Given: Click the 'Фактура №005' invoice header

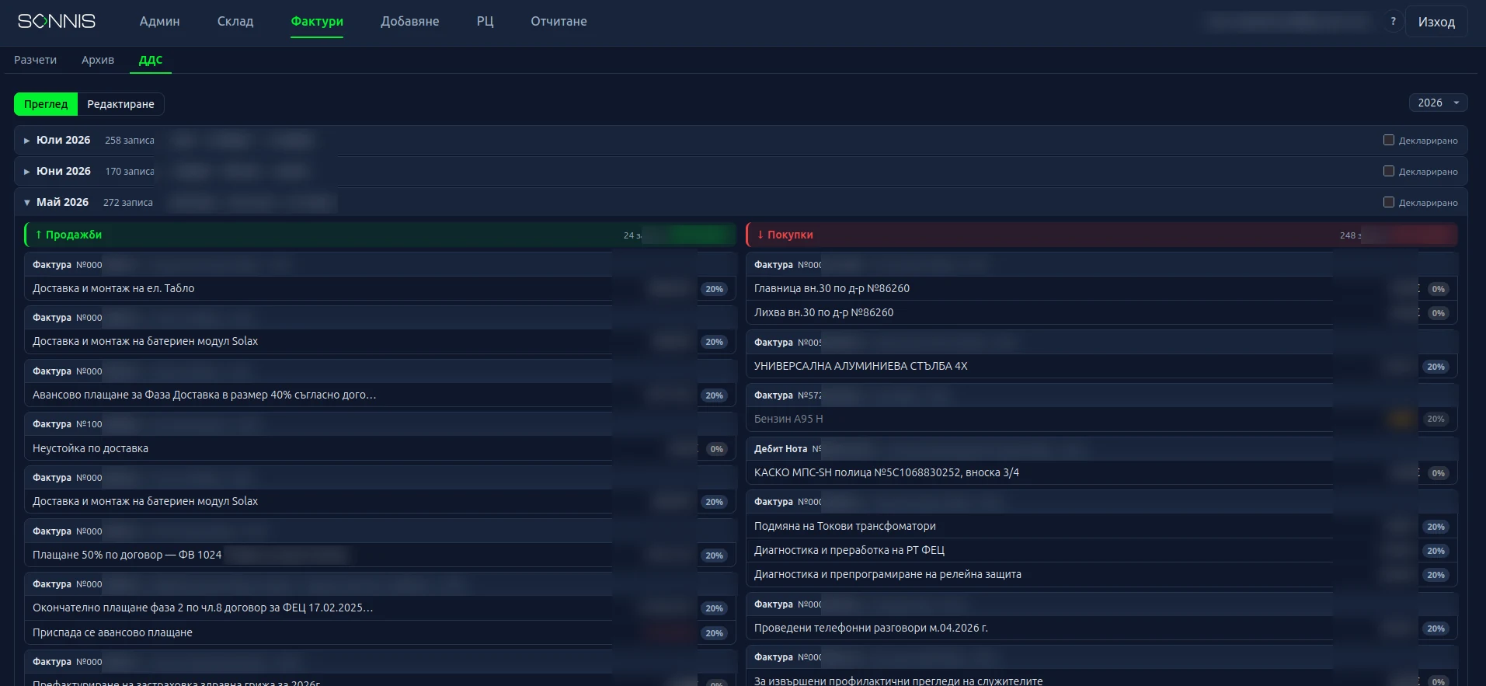Looking at the screenshot, I should pos(1101,342).
